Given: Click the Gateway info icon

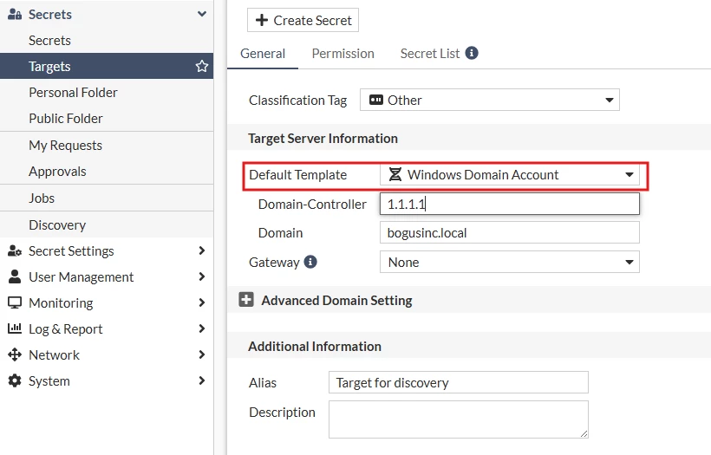Looking at the screenshot, I should [x=310, y=262].
